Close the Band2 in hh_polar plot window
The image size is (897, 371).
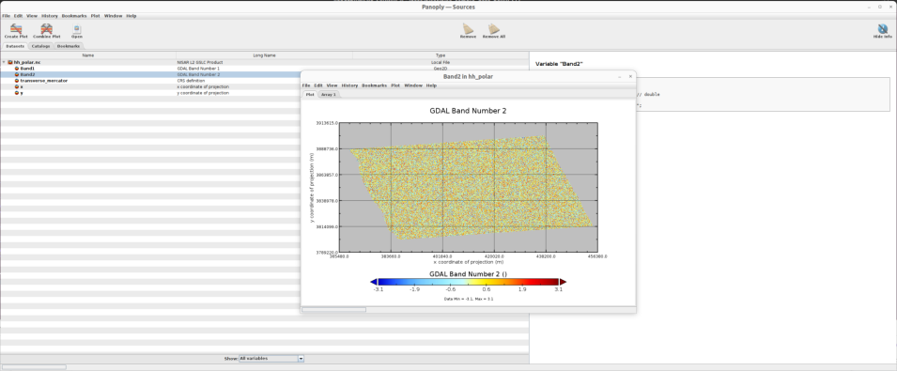click(630, 76)
